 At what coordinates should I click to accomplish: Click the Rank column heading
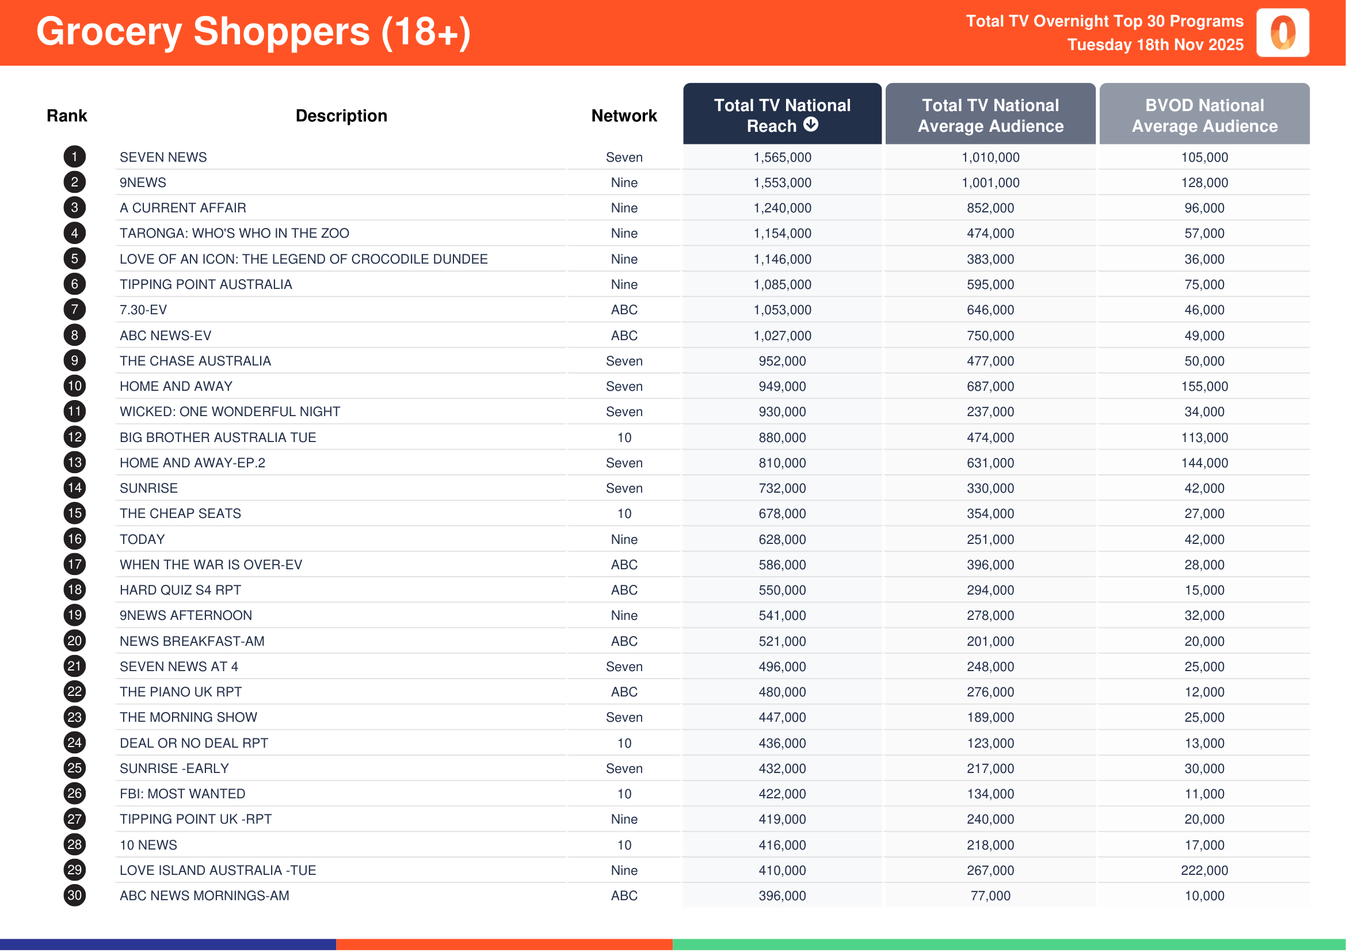67,116
